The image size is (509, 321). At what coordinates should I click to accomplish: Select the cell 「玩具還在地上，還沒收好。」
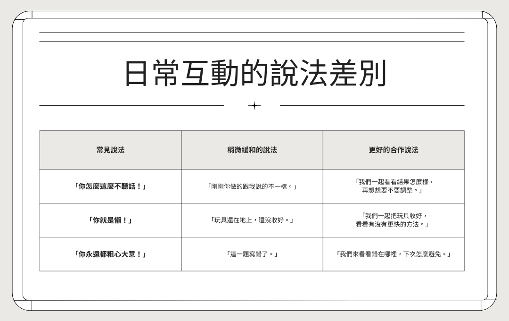coord(252,220)
